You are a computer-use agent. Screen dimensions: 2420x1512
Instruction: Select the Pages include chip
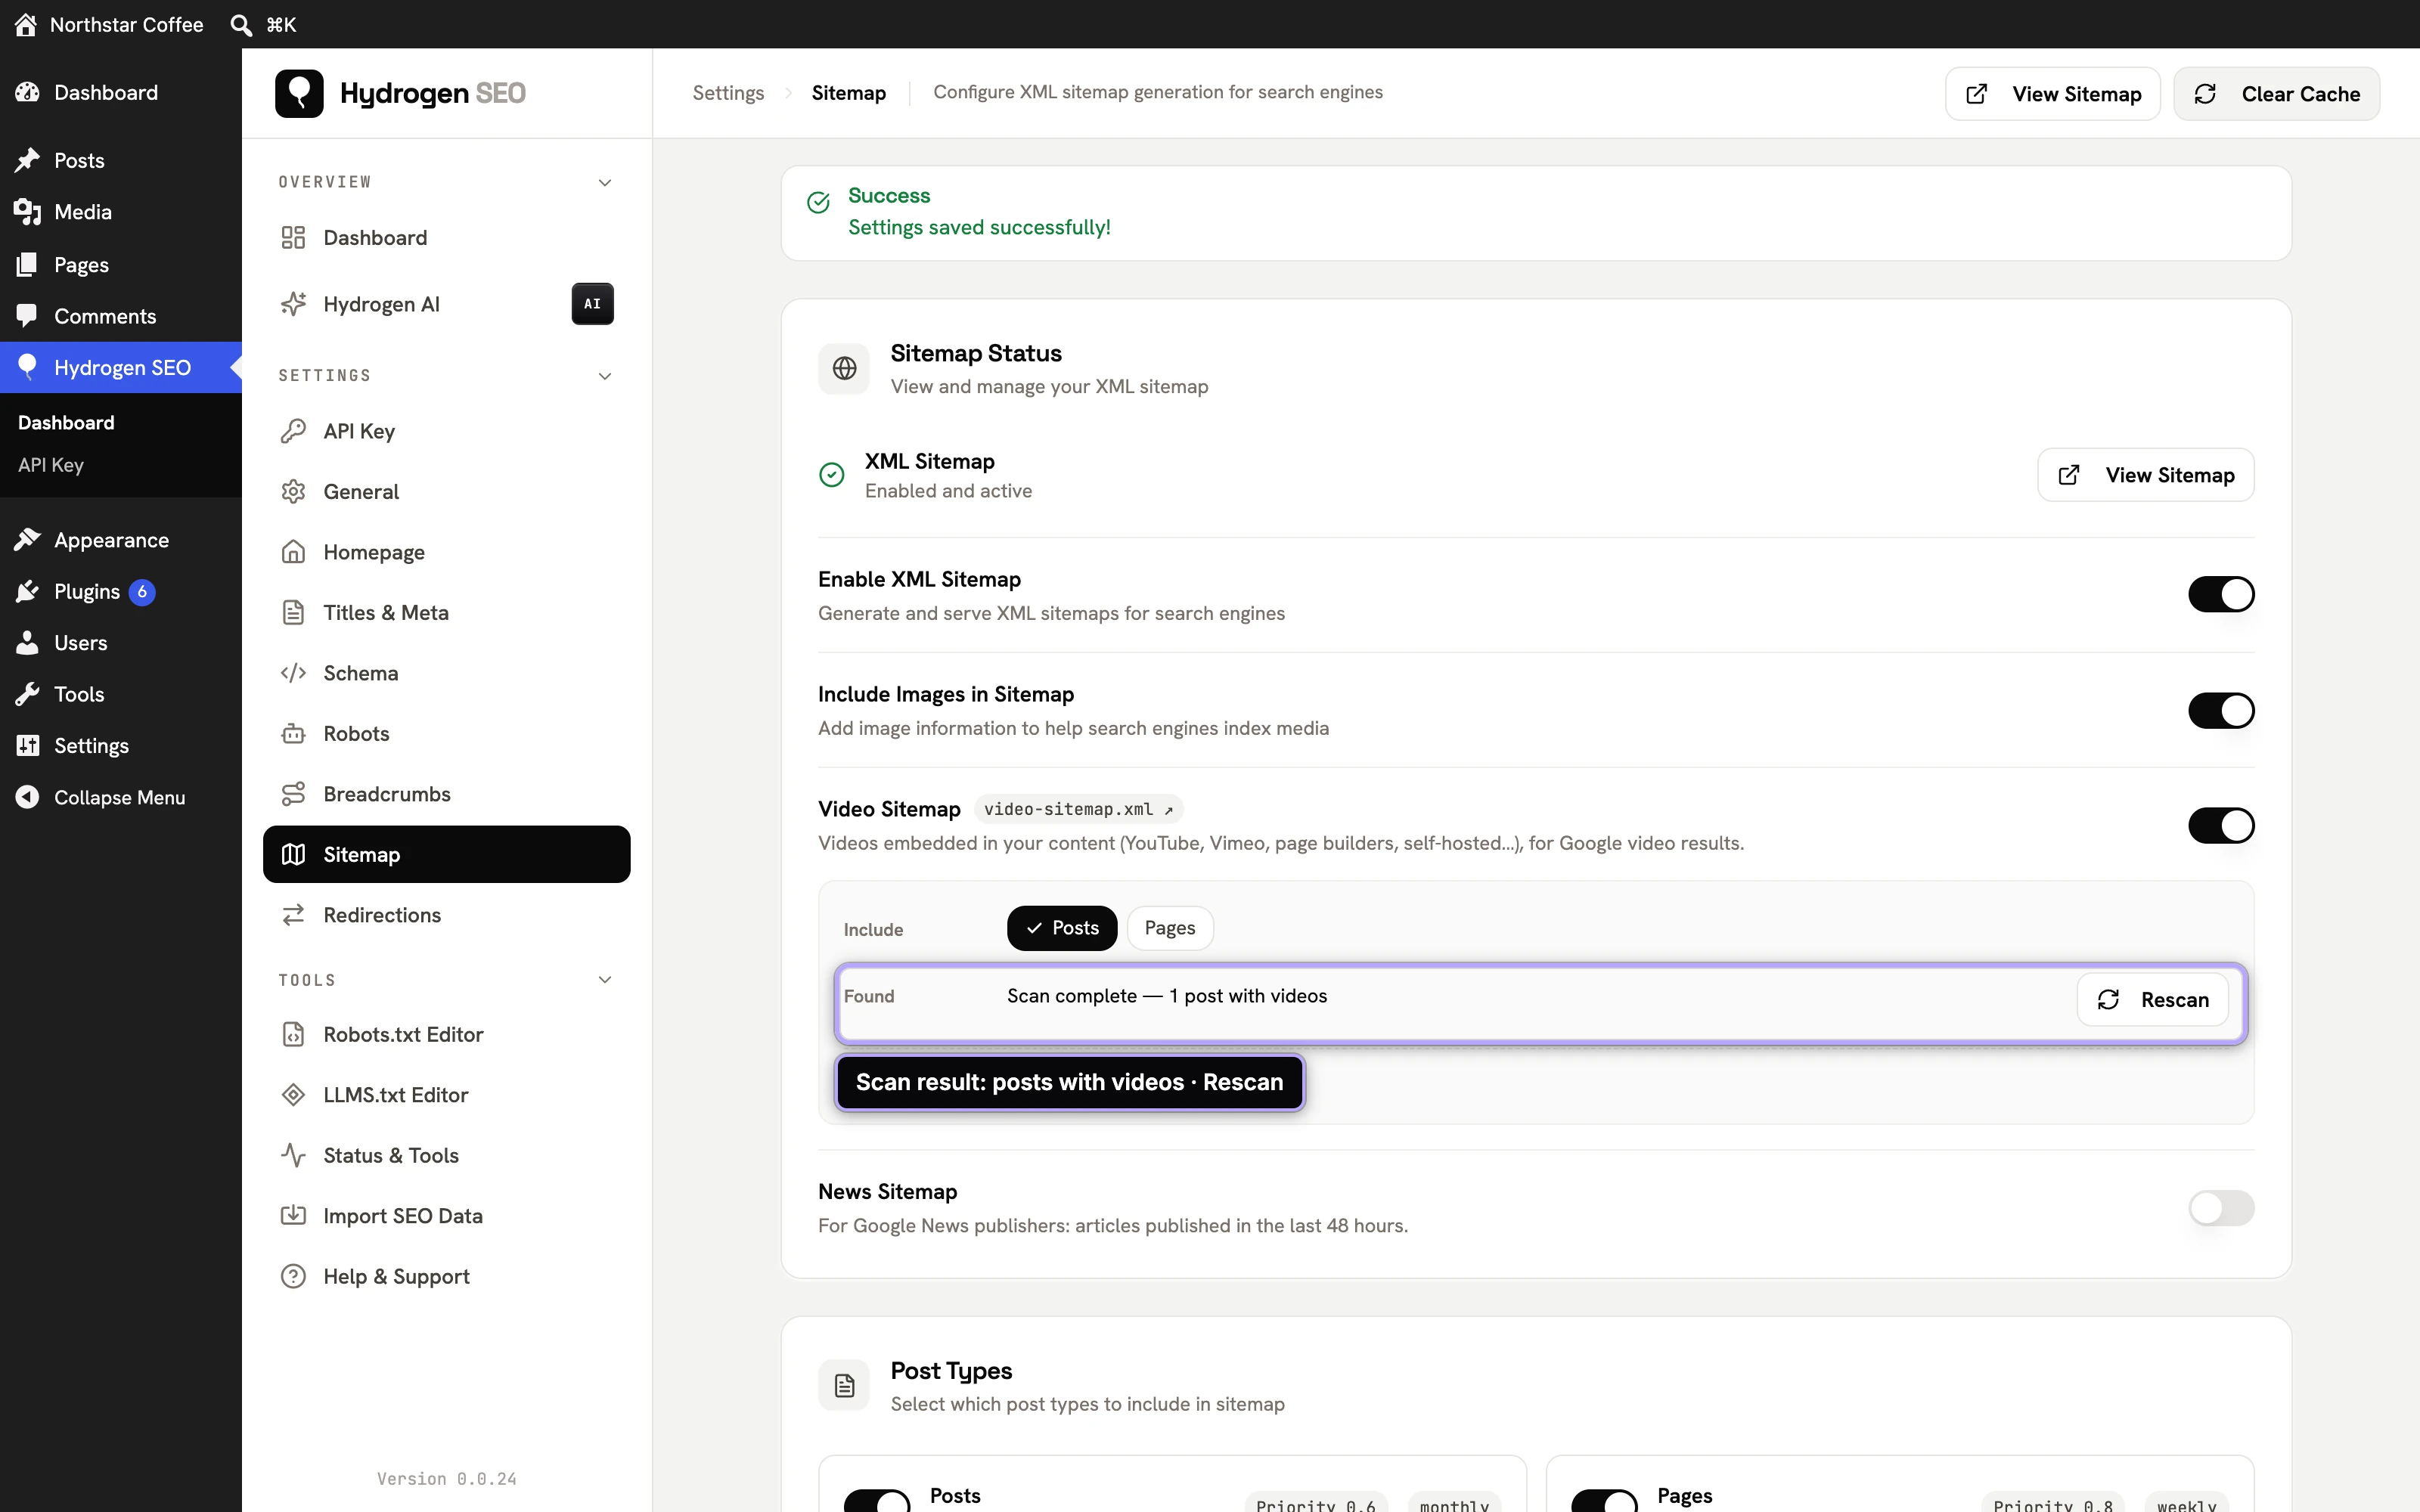pyautogui.click(x=1169, y=928)
